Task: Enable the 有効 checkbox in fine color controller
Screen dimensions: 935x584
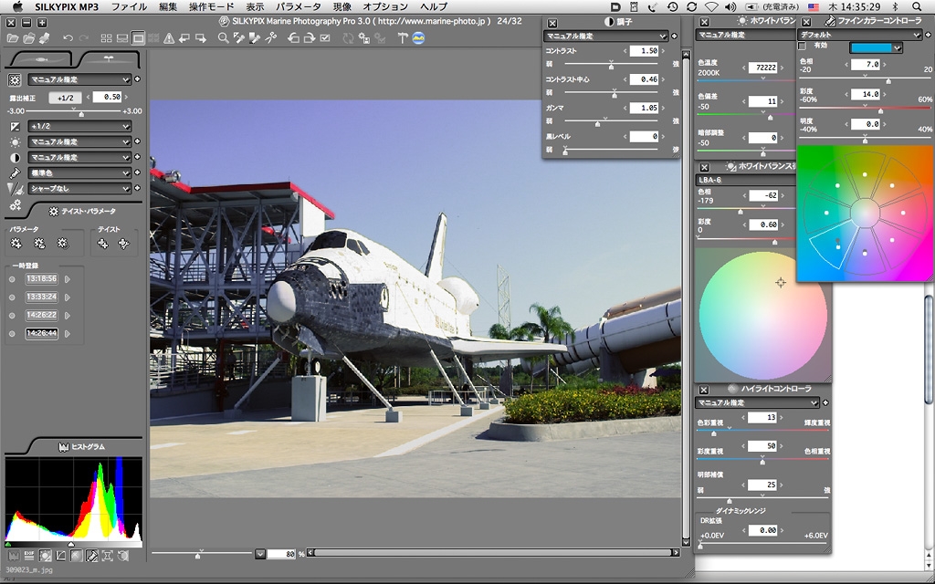Action: tap(803, 46)
